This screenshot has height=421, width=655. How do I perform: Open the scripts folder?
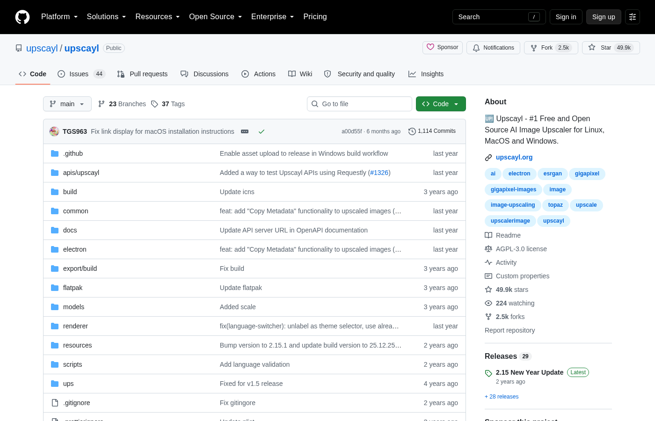[x=73, y=364]
